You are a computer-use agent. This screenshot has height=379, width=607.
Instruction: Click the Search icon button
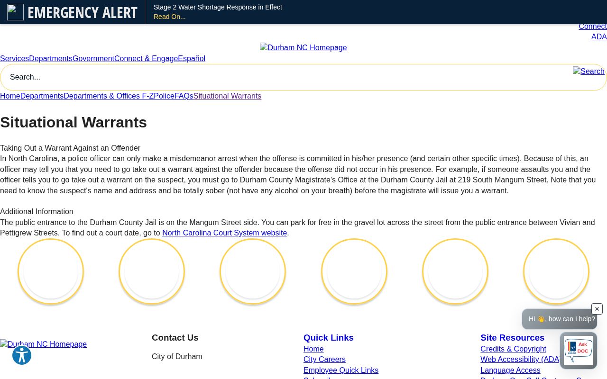[589, 72]
